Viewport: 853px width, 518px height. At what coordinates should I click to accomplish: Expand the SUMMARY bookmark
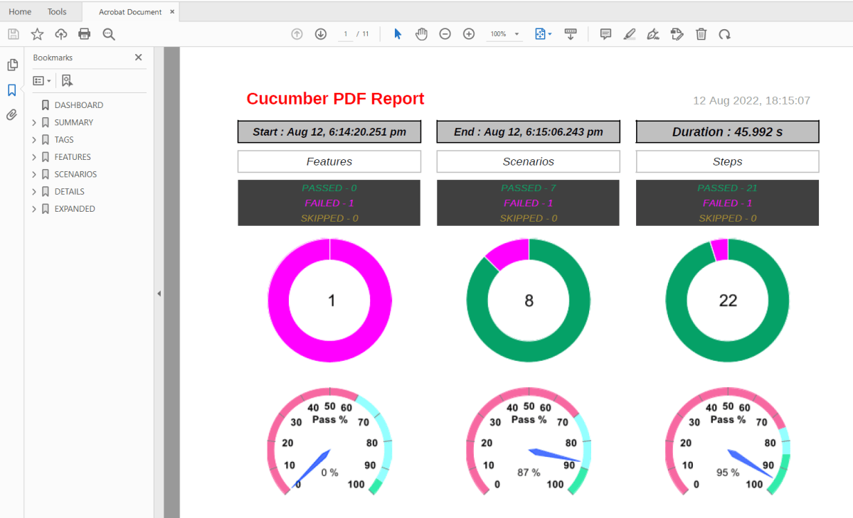coord(34,122)
